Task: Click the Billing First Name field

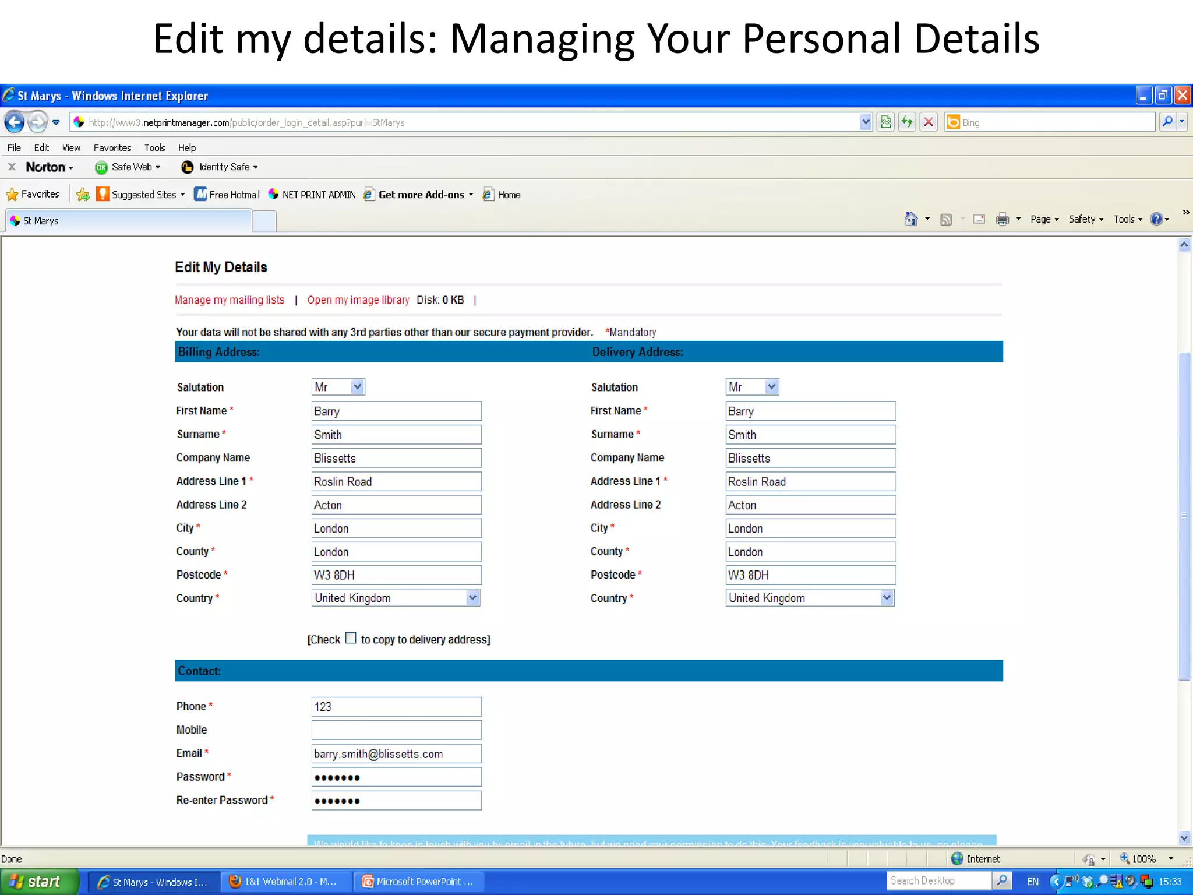Action: click(x=397, y=411)
